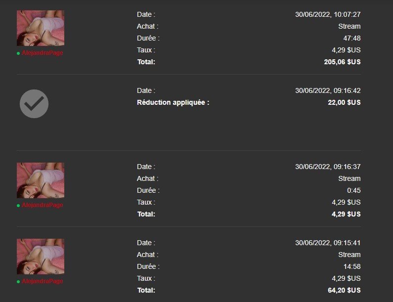Select the date 30/06/2022, 10:07:27
This screenshot has height=302, width=393.
328,14
